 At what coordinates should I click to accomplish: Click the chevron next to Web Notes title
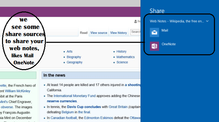tap(207, 21)
